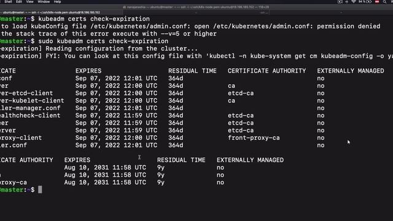Click the RESIDUAL TIME header above the 9y values
This screenshot has height=221, width=393.
click(x=181, y=160)
